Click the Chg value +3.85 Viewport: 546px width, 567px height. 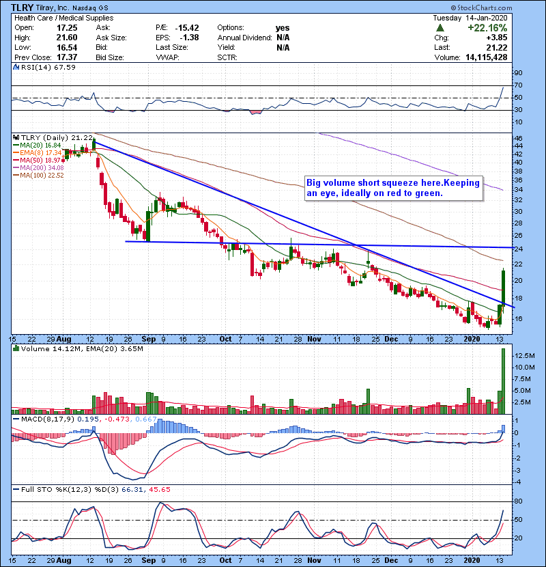tap(496, 38)
